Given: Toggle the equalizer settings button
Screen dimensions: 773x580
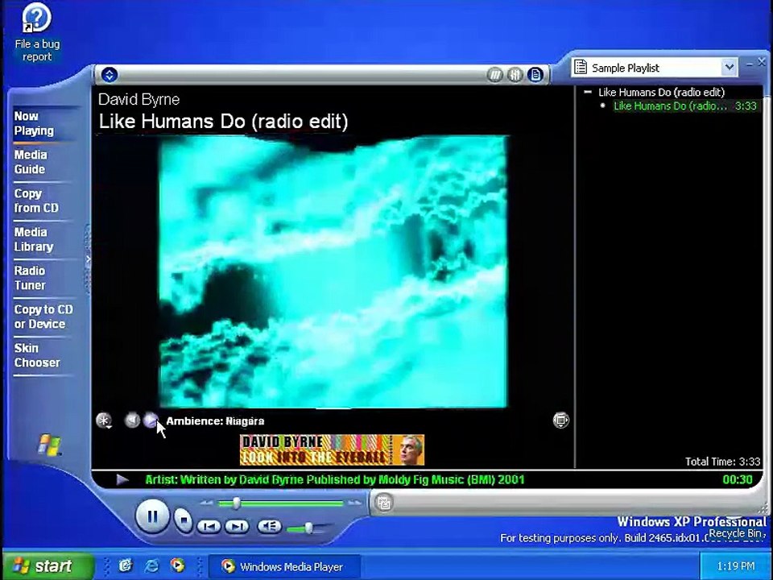Looking at the screenshot, I should coord(515,74).
